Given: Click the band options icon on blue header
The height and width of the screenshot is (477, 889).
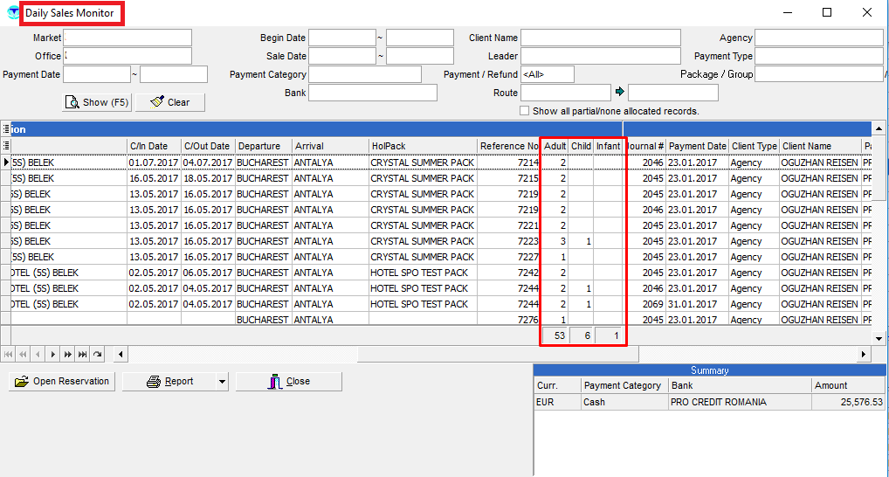Looking at the screenshot, I should coord(6,129).
